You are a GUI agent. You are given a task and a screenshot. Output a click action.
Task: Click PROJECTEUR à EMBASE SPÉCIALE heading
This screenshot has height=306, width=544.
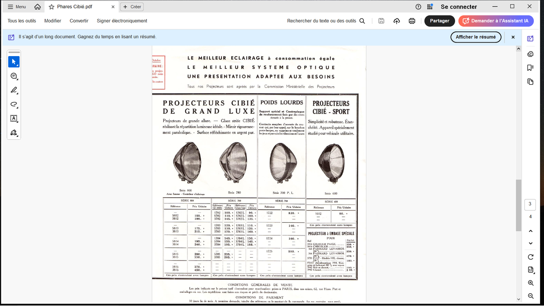click(331, 233)
